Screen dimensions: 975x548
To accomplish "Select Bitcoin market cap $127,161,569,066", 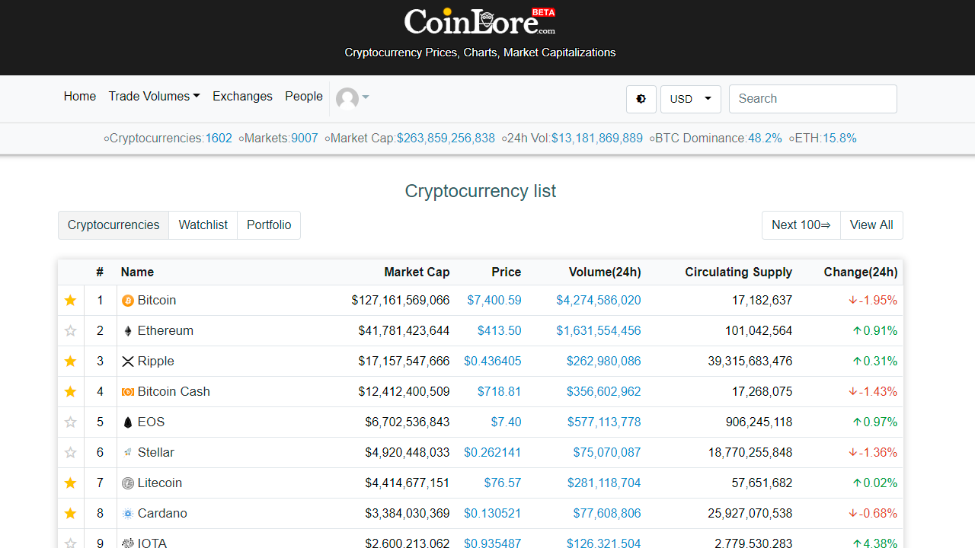I will click(401, 301).
